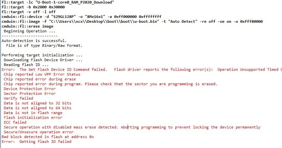Click the Getting flash ID failed line

point(36,142)
